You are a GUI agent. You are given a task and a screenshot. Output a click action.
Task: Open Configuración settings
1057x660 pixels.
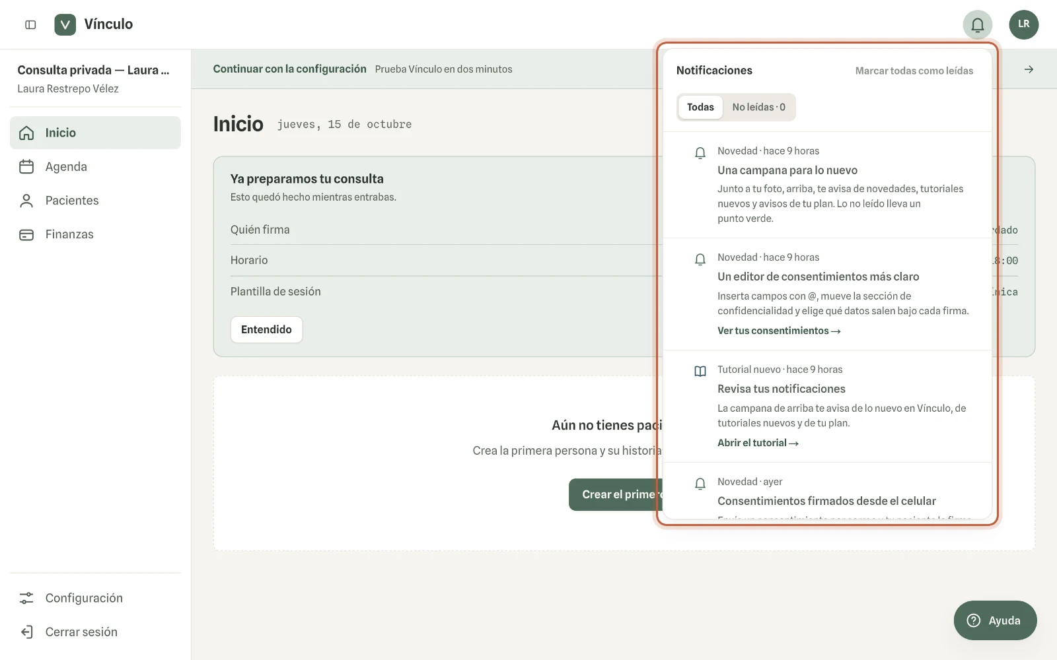click(95, 598)
